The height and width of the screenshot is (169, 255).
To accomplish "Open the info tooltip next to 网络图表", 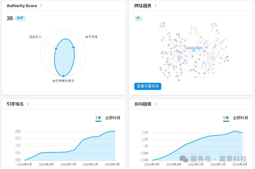I will click(x=156, y=6).
